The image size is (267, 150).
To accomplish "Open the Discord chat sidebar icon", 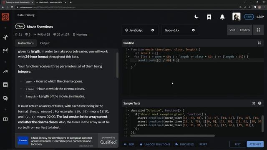I will point(5,85).
